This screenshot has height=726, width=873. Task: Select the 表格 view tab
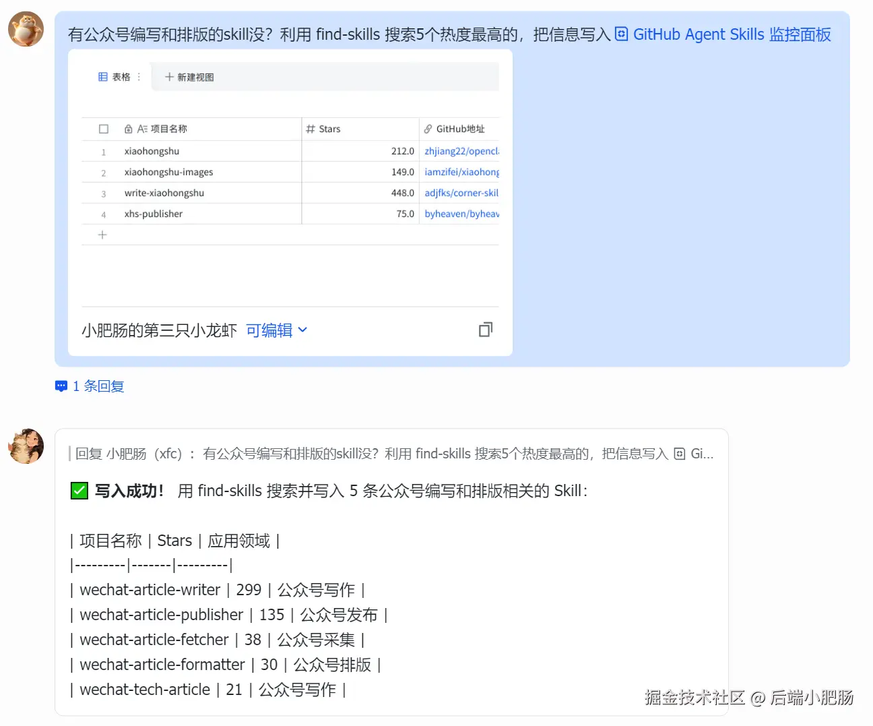121,77
